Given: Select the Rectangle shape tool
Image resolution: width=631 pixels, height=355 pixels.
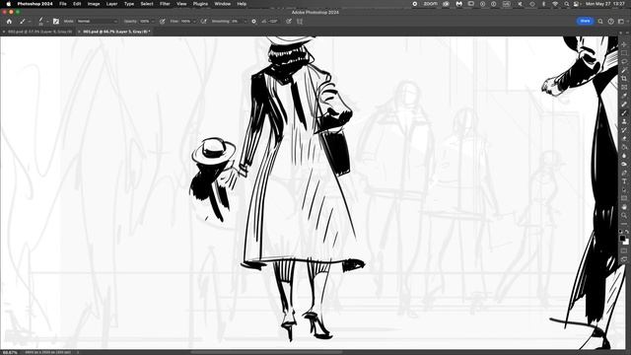Looking at the screenshot, I should pyautogui.click(x=624, y=198).
